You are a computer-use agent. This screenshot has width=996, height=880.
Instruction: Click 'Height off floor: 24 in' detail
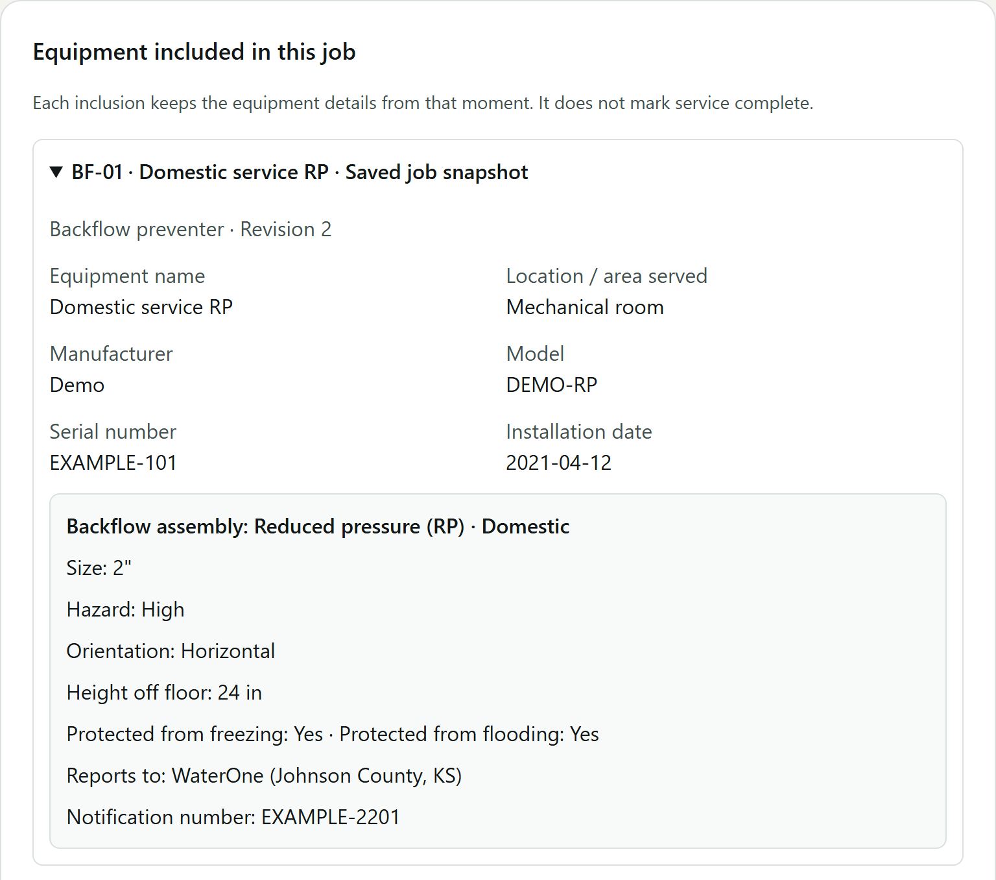coord(165,692)
